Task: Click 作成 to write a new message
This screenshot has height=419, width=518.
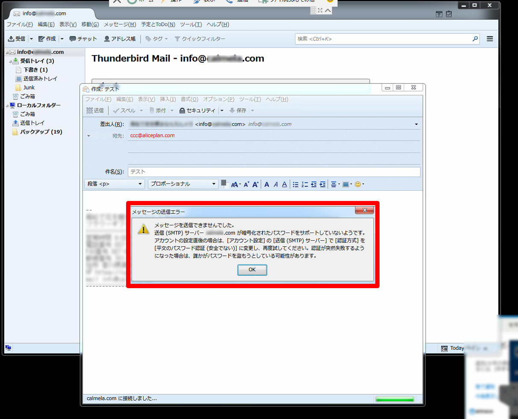Action: 47,39
